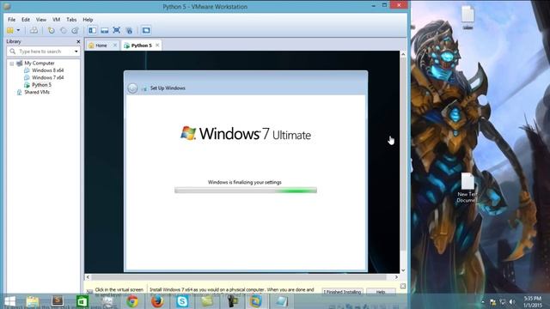550x309 pixels.
Task: Open Firefox from the taskbar
Action: [157, 301]
